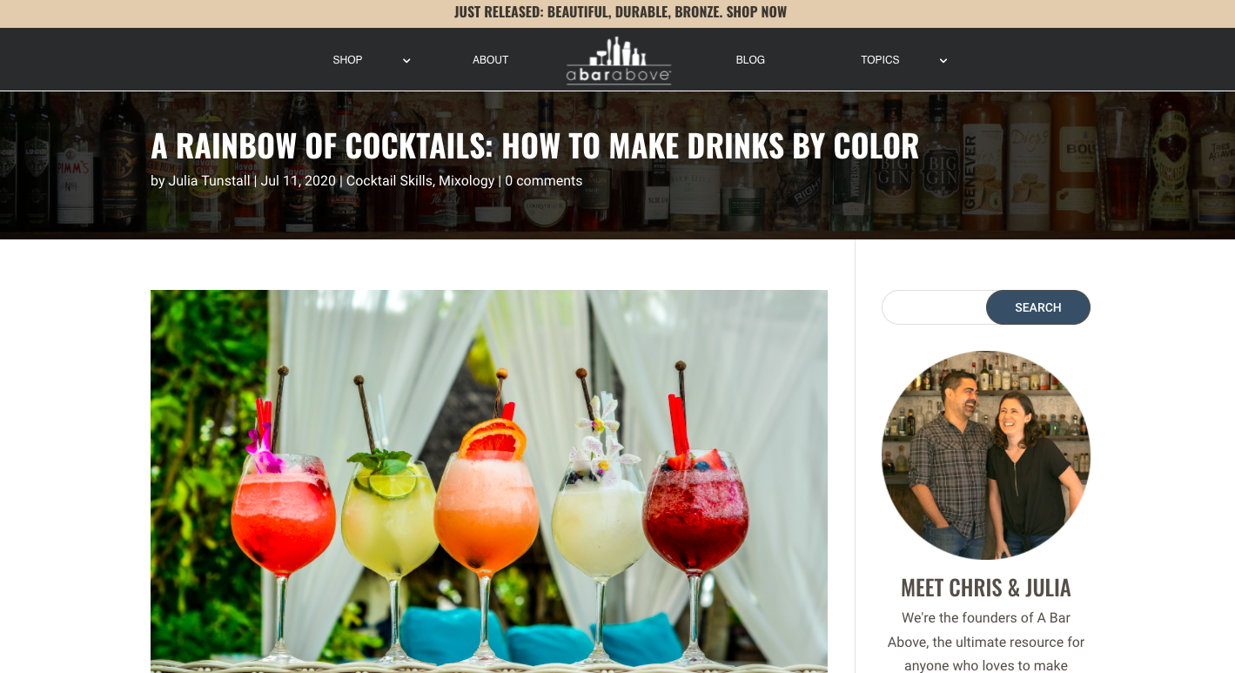The width and height of the screenshot is (1235, 673).
Task: Click the article title about drinks by color
Action: [535, 146]
